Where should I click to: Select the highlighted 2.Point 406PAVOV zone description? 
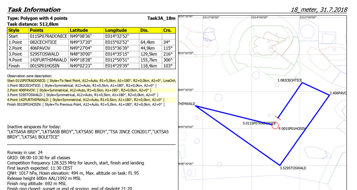[x=79, y=90]
